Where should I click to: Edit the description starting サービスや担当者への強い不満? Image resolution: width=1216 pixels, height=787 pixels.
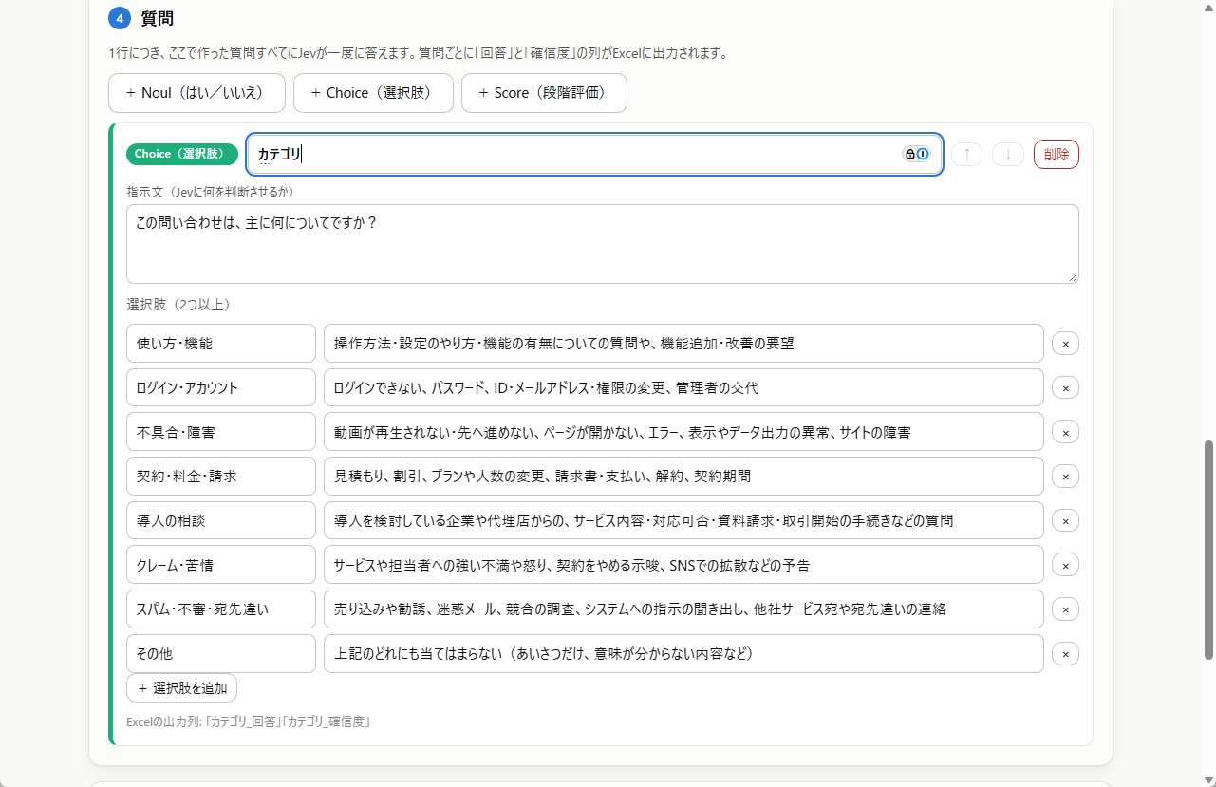(x=683, y=565)
